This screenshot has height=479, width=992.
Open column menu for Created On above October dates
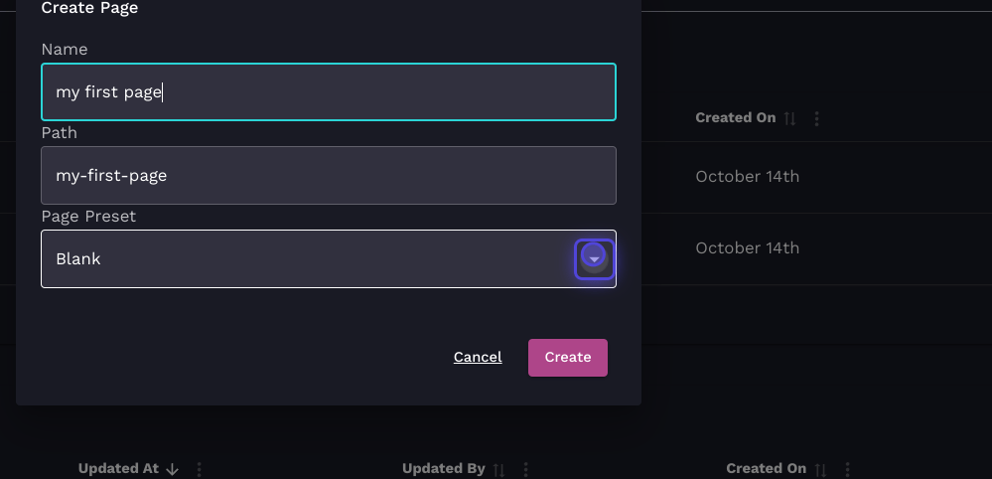point(817,118)
